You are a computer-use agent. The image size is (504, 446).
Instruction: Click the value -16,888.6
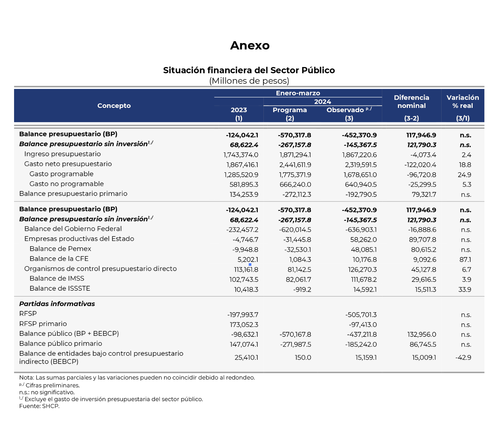(x=422, y=230)
